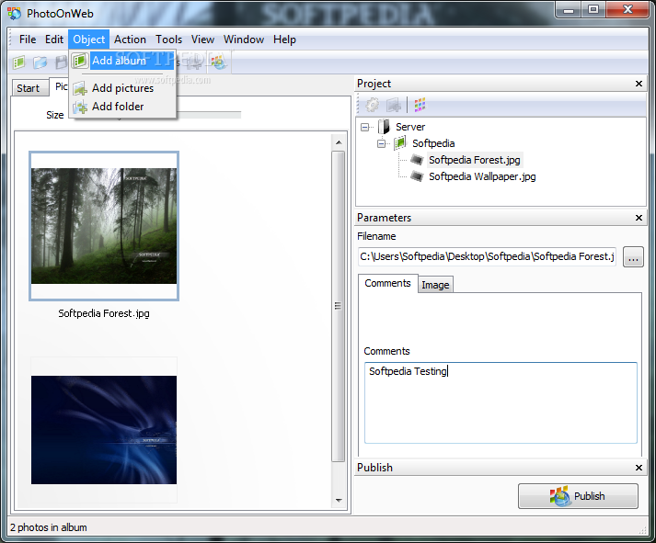
Task: Click the Filename path input field
Action: coord(487,256)
